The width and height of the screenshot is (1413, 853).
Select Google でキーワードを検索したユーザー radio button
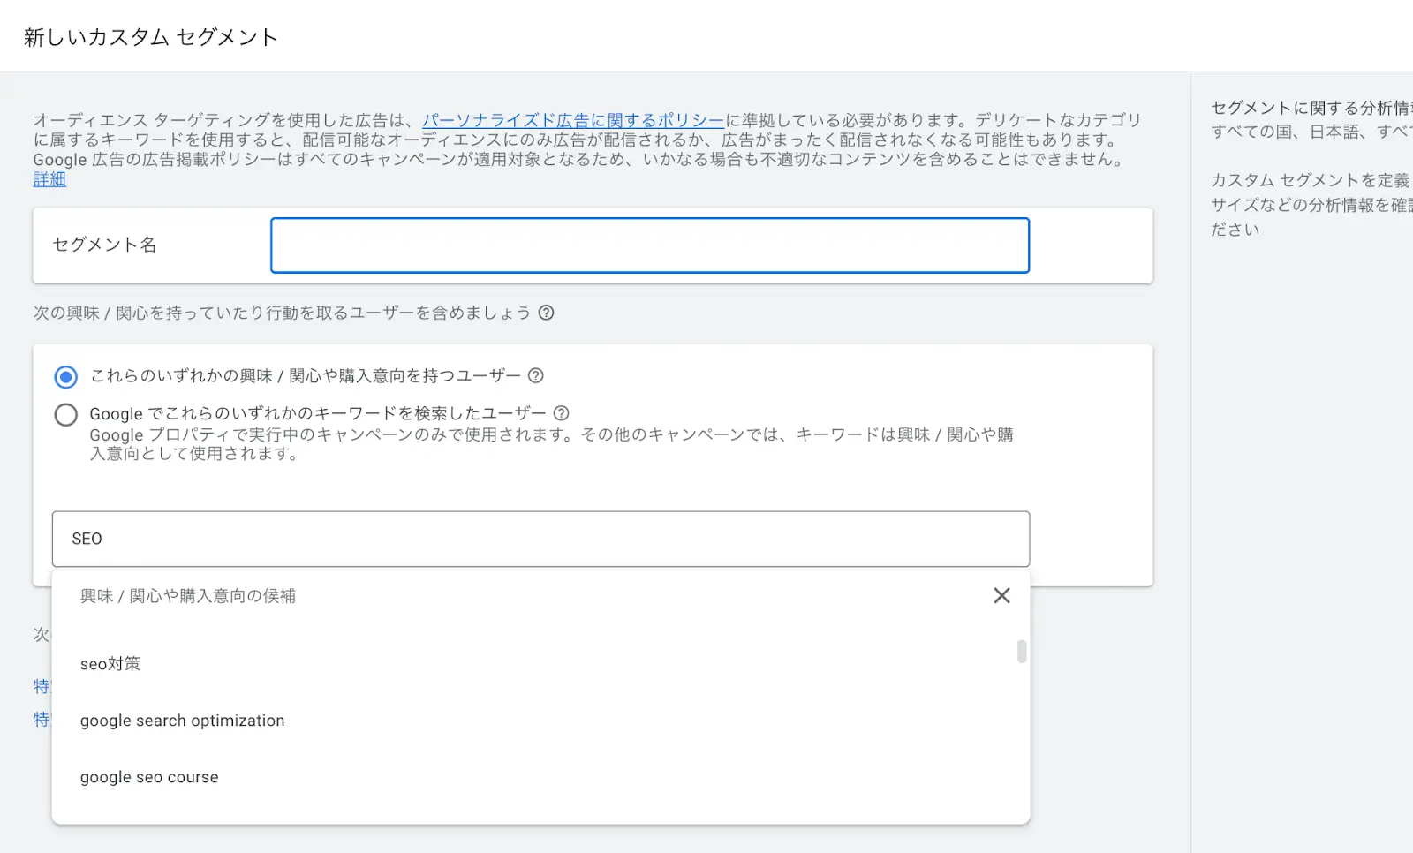click(66, 415)
